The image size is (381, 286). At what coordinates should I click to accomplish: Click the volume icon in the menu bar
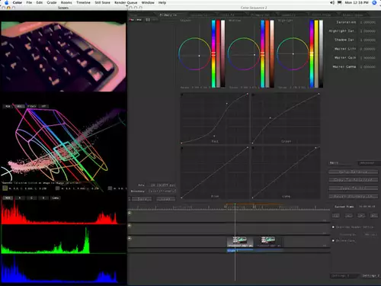[x=332, y=2]
